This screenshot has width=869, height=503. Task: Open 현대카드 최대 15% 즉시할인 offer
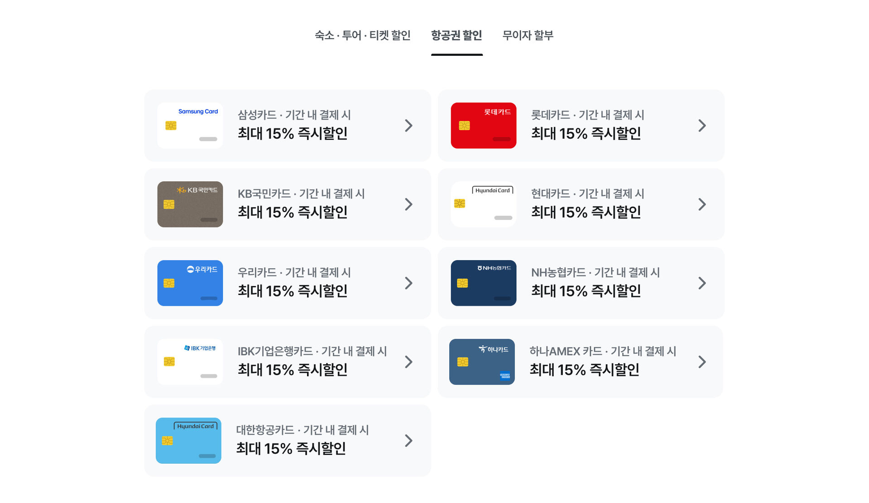point(586,212)
